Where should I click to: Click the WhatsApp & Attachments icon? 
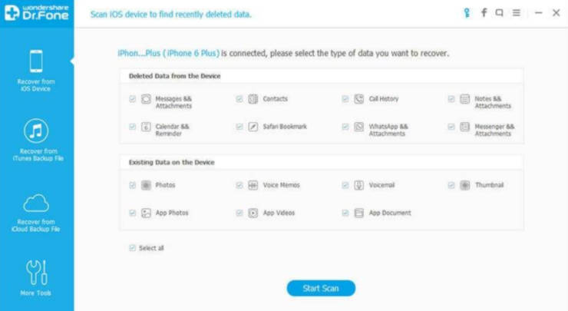(359, 127)
